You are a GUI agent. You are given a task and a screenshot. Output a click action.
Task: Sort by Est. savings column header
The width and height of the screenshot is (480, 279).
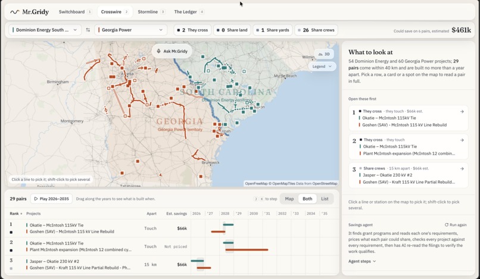(x=176, y=214)
